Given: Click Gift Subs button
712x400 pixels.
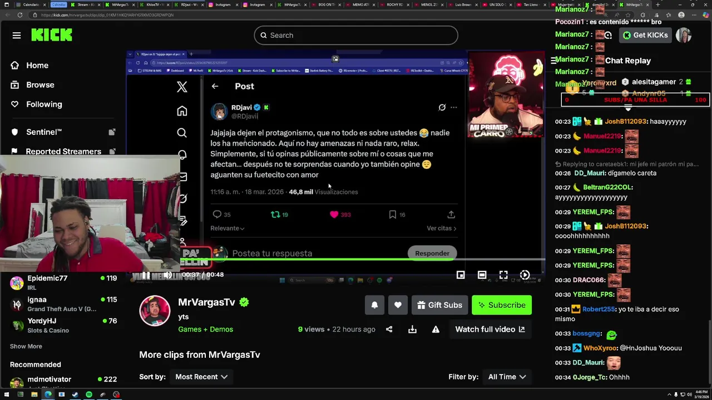Looking at the screenshot, I should coord(439,305).
